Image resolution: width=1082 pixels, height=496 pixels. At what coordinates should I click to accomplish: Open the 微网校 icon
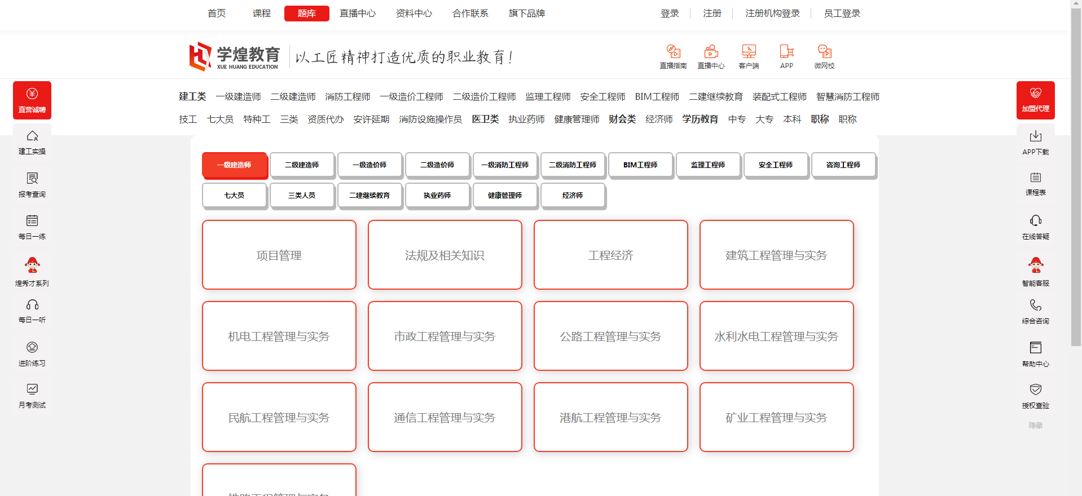[824, 52]
